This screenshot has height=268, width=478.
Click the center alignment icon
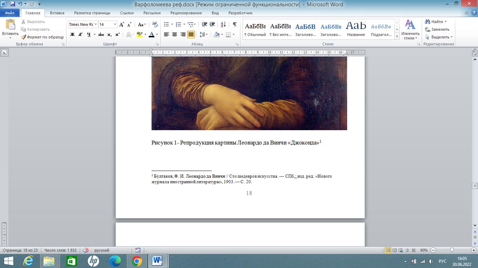[x=175, y=35]
